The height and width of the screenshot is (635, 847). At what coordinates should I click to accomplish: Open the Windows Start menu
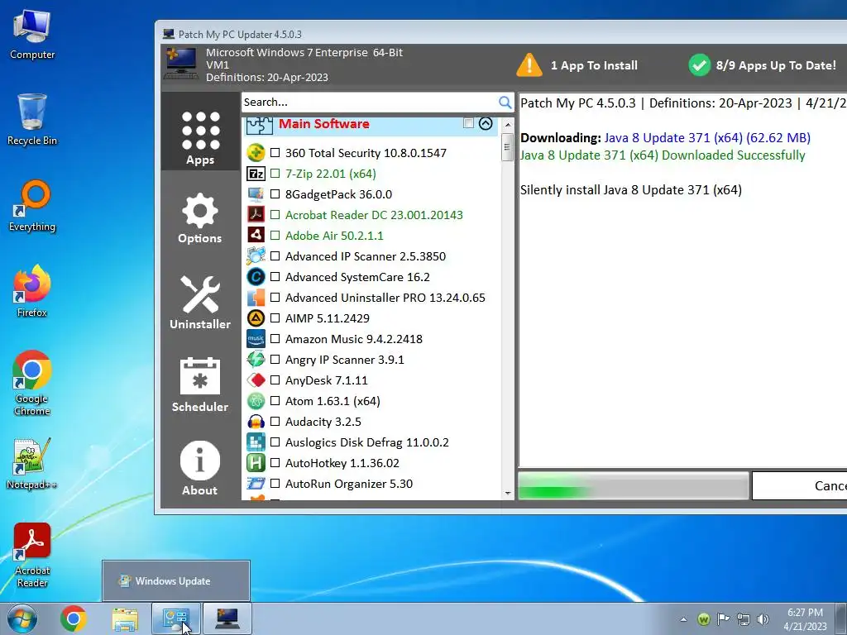coord(22,618)
